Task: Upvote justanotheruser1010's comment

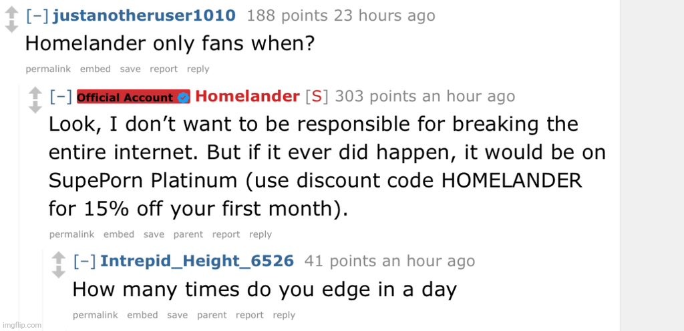Action: click(x=11, y=12)
